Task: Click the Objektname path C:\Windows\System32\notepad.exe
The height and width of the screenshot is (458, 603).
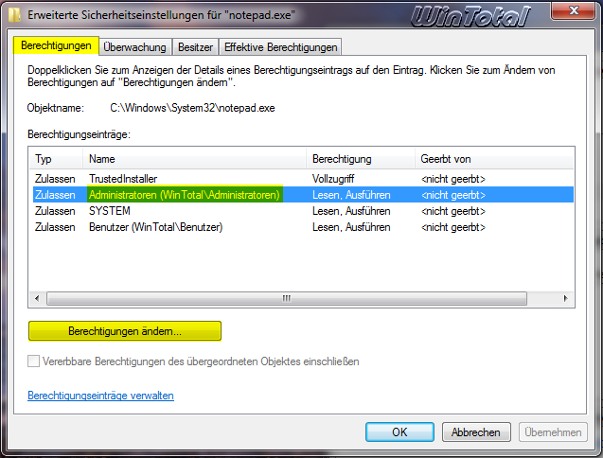Action: click(x=193, y=108)
